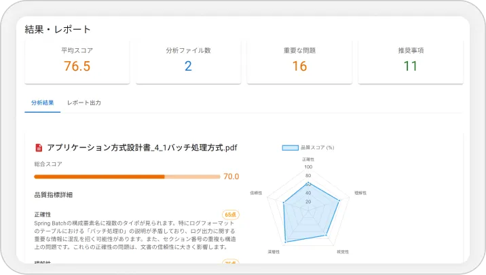Click the 結果・レポート heading

pos(58,29)
